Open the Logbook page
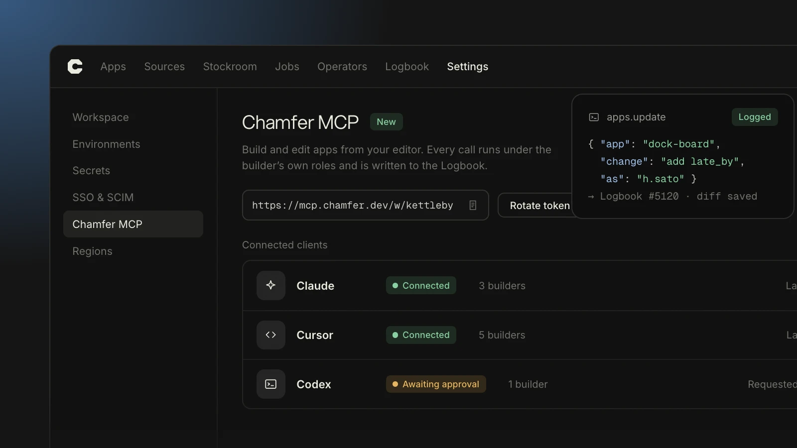This screenshot has height=448, width=797. pyautogui.click(x=407, y=67)
